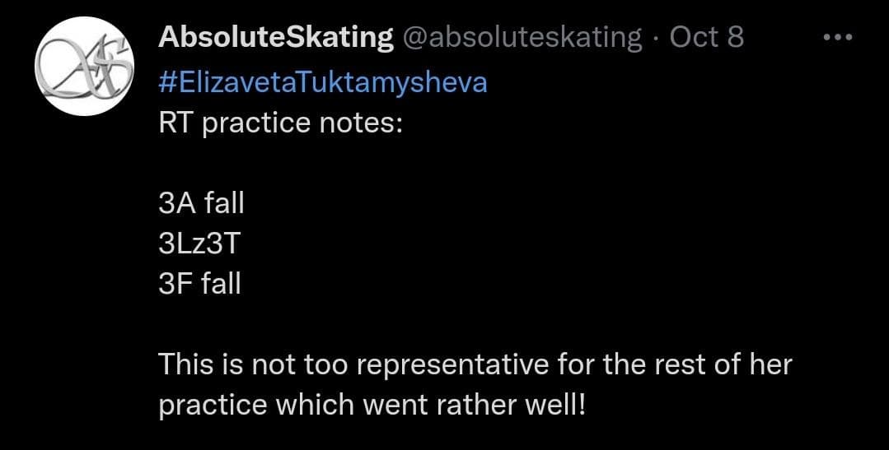The width and height of the screenshot is (889, 450).
Task: Click the 'practice which went rather well!' line
Action: 371,405
